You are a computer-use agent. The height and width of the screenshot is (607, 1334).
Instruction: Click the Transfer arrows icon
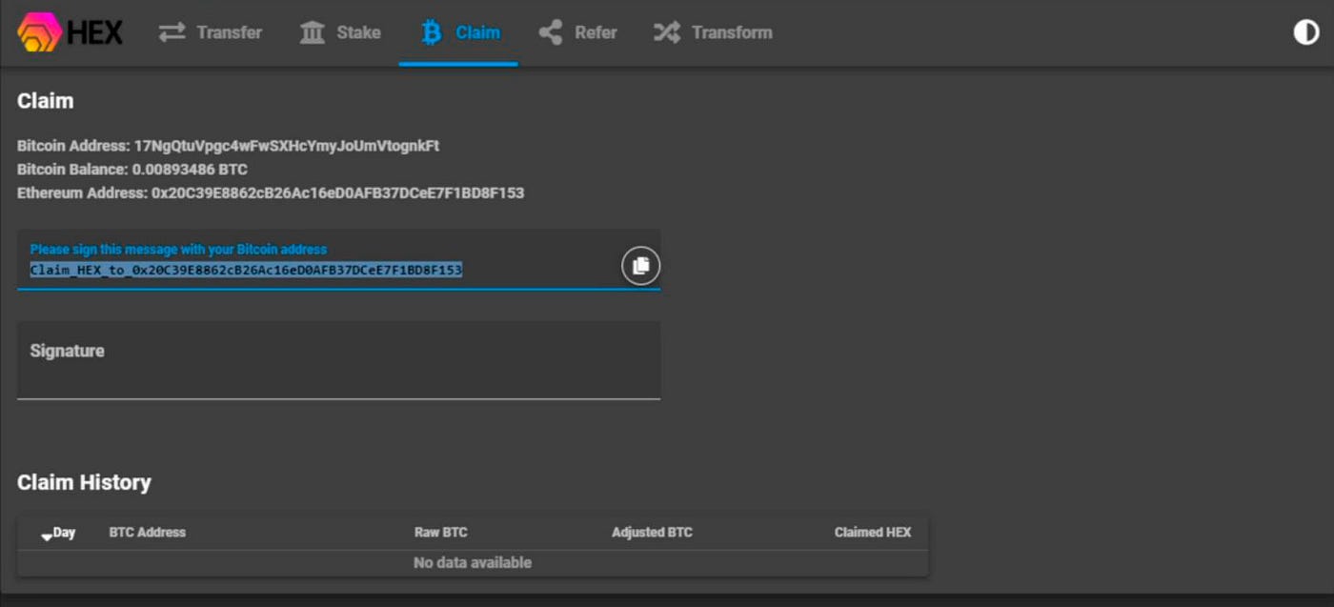172,32
